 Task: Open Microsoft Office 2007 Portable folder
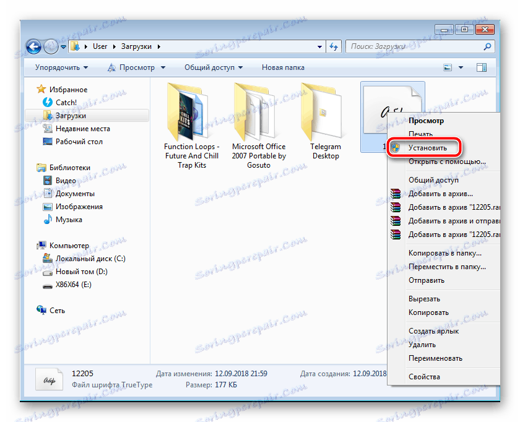(x=259, y=119)
